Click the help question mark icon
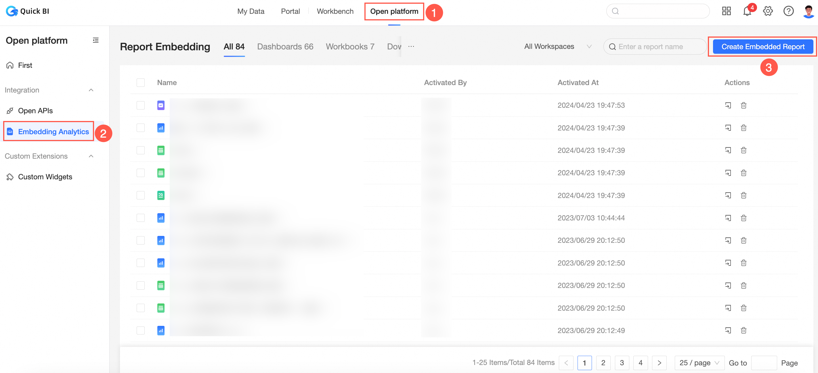The image size is (818, 373). (x=788, y=11)
